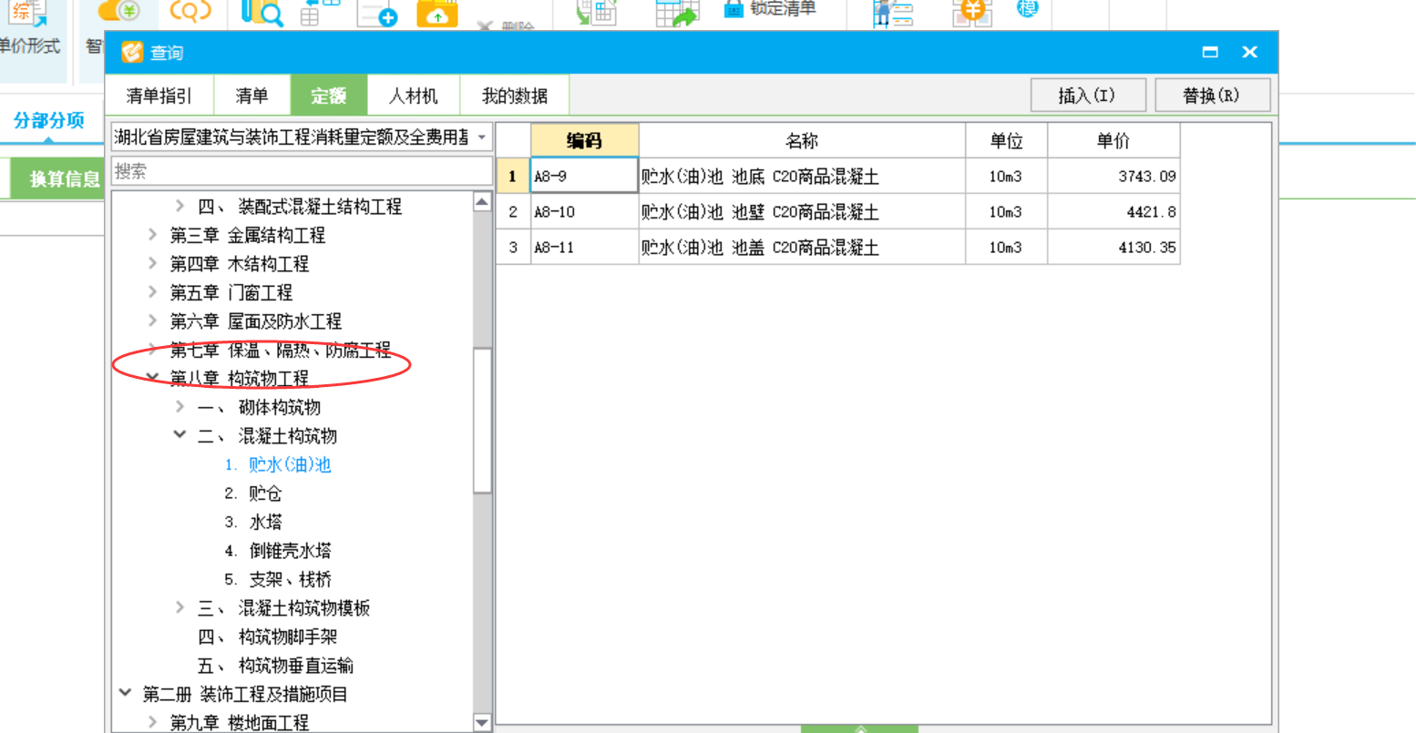Click the orange coins icon in main toolbar
Image resolution: width=1416 pixels, height=733 pixels.
[x=119, y=11]
